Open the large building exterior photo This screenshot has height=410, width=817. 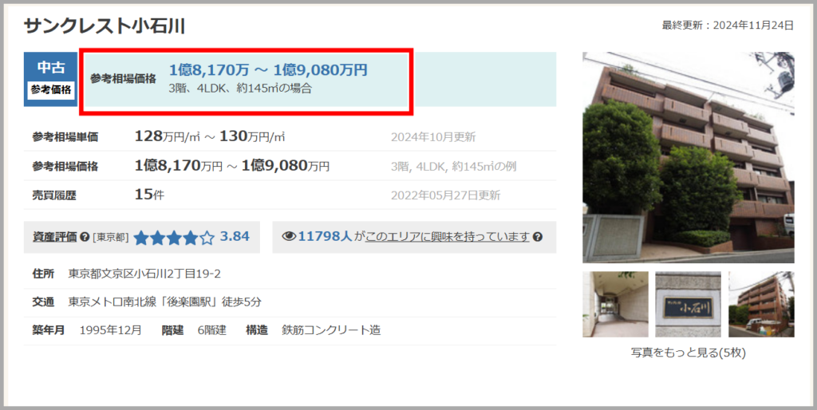[x=688, y=157]
